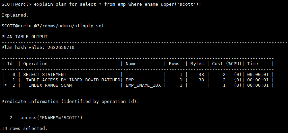The image size is (288, 133).
Task: Click the '14 rows selected.' message
Action: coord(24,128)
